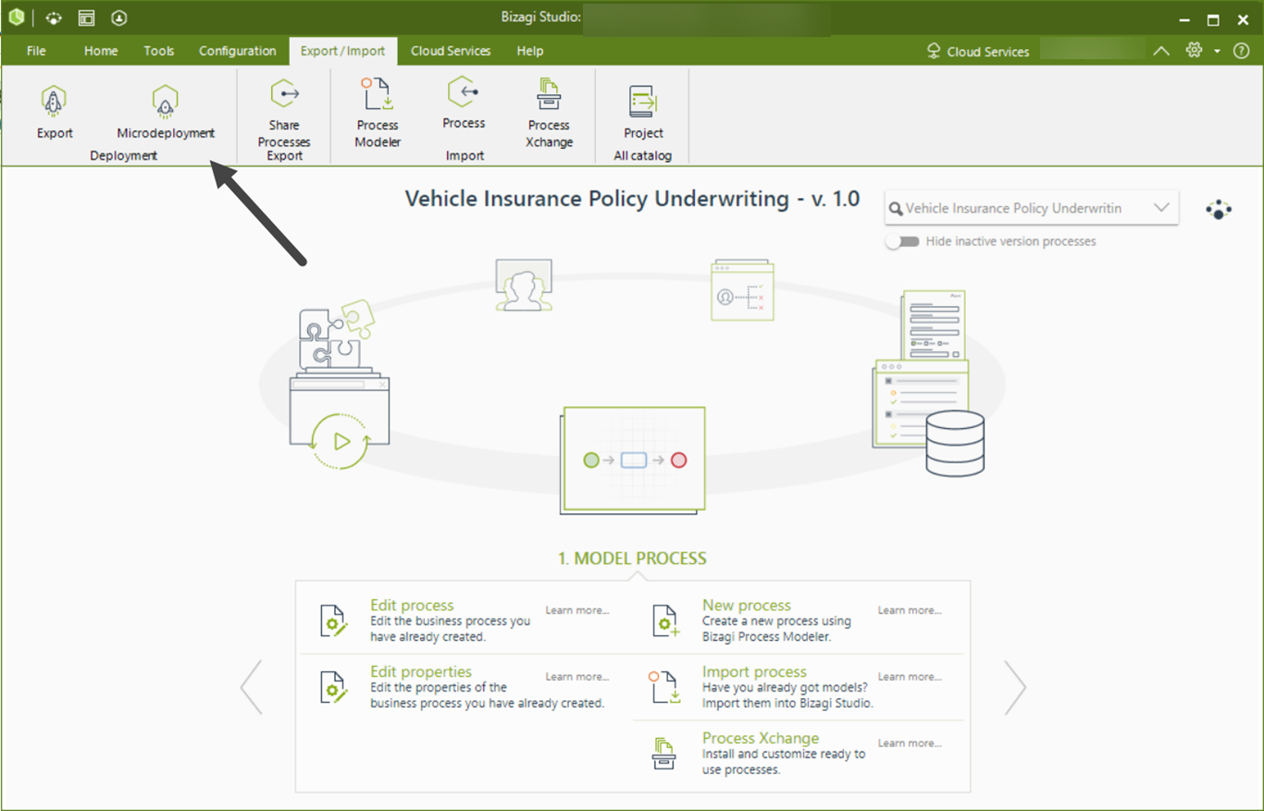Collapse the ribbon with the chevron
The width and height of the screenshot is (1264, 811).
pyautogui.click(x=1161, y=52)
